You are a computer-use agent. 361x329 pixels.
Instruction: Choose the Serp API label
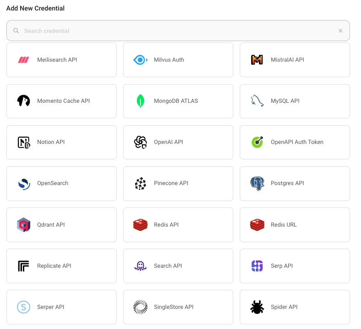pyautogui.click(x=282, y=266)
